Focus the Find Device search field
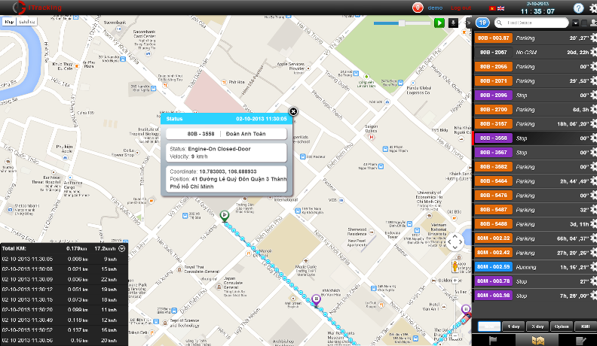Viewport: 597px width, 346px height. [x=531, y=23]
